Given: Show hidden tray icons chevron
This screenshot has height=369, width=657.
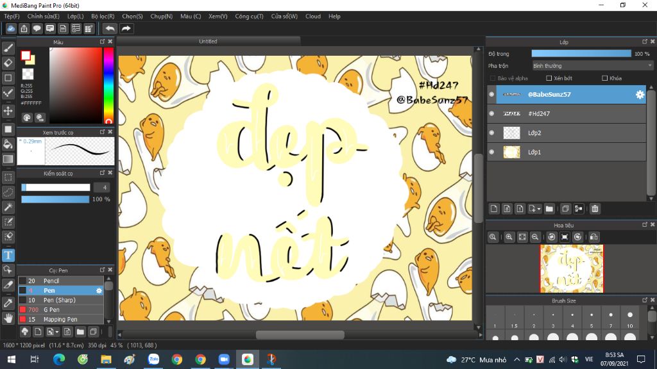Looking at the screenshot, I should (x=516, y=359).
